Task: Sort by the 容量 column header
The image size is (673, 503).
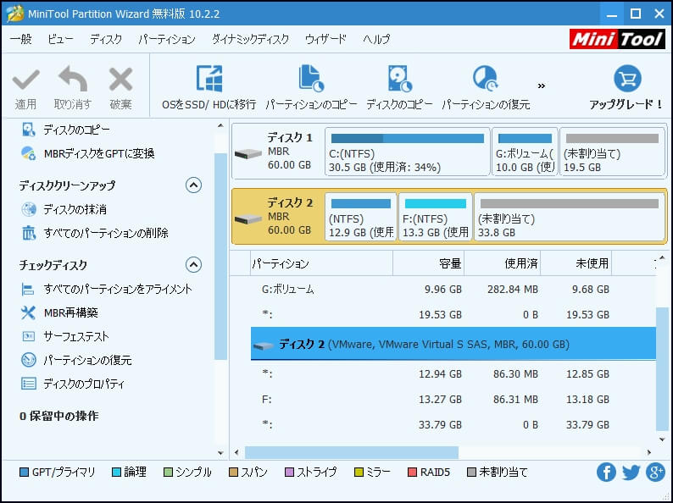Action: point(428,263)
